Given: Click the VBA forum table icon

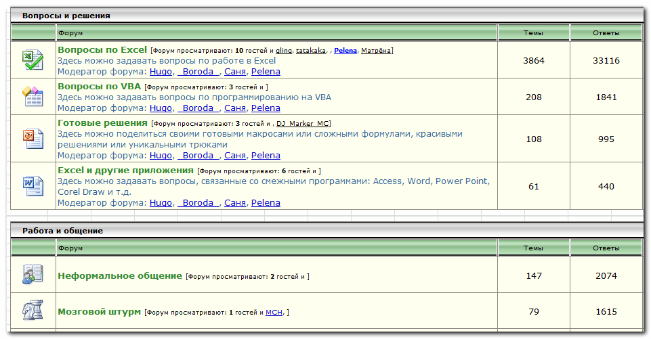Looking at the screenshot, I should tap(33, 96).
